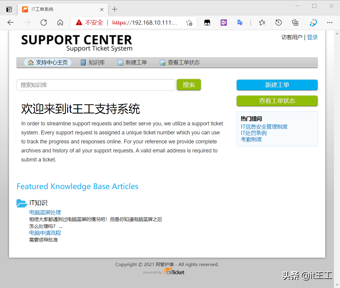
Task: Click the green 搜索 button
Action: tap(189, 84)
